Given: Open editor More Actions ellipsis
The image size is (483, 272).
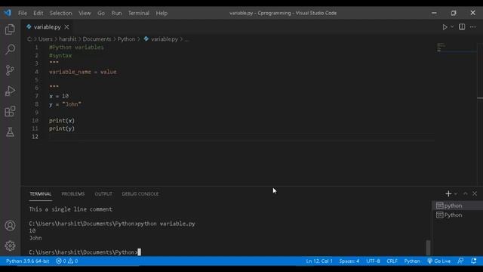Looking at the screenshot, I should [473, 27].
